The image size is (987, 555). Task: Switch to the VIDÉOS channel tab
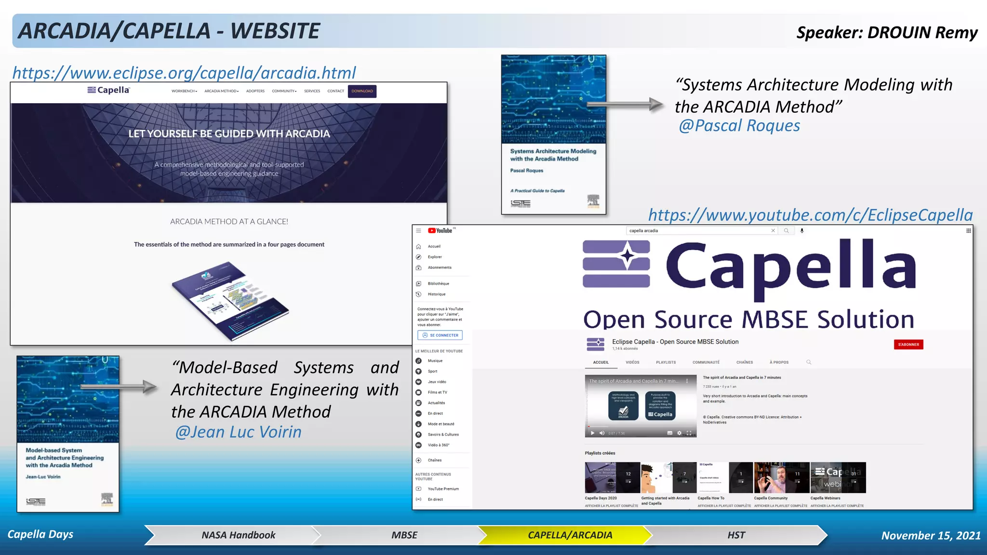click(x=632, y=362)
